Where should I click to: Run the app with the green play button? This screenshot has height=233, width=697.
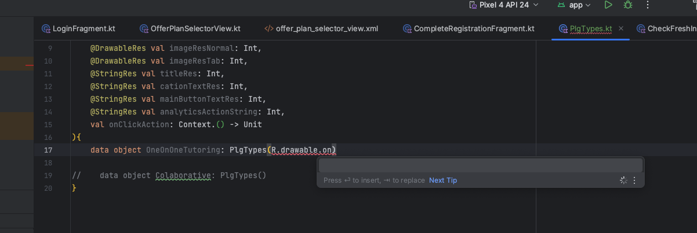608,5
